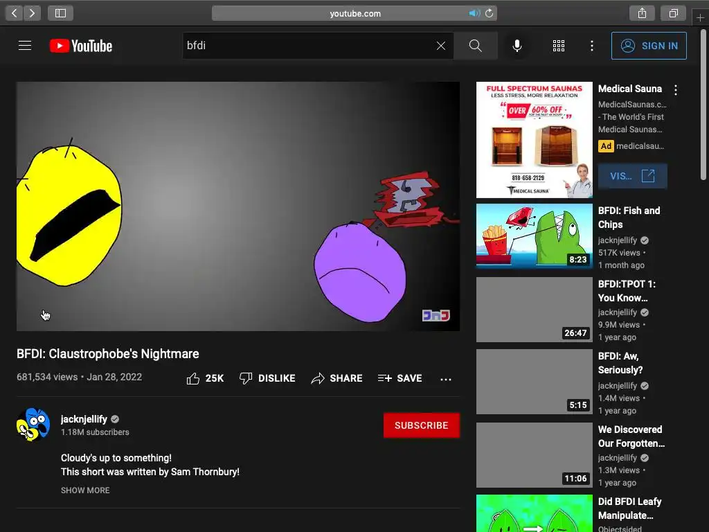Click the 1.18M subscribers text
The height and width of the screenshot is (532, 709).
pyautogui.click(x=95, y=432)
